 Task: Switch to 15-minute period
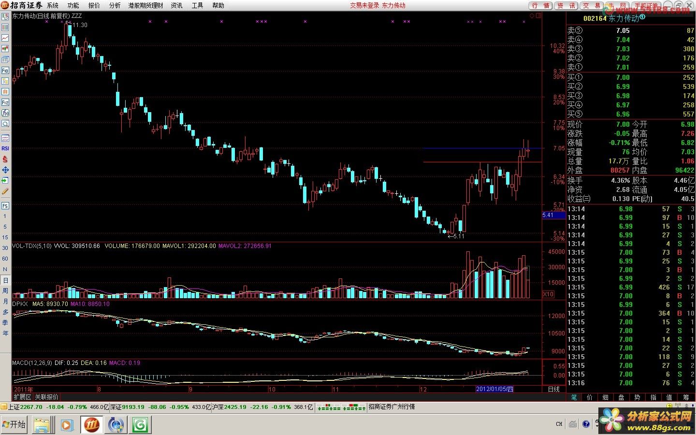pos(5,237)
